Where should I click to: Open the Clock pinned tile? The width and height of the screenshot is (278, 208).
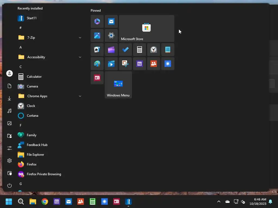coord(154,50)
